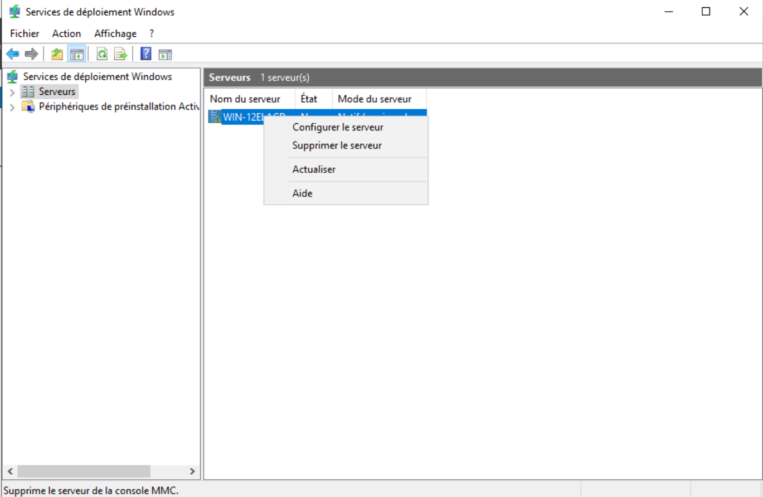The width and height of the screenshot is (763, 497).
Task: Expand the Serveurs tree node
Action: point(12,92)
